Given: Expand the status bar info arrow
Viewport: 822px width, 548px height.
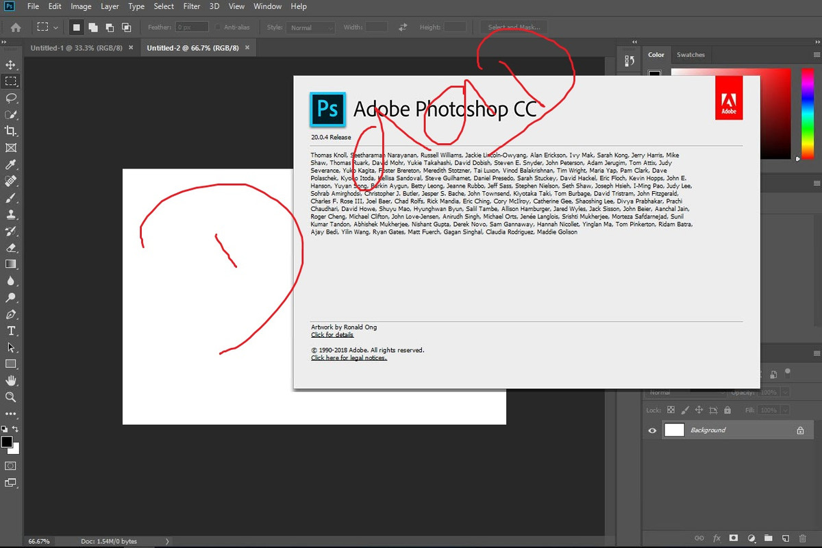Looking at the screenshot, I should [x=167, y=541].
